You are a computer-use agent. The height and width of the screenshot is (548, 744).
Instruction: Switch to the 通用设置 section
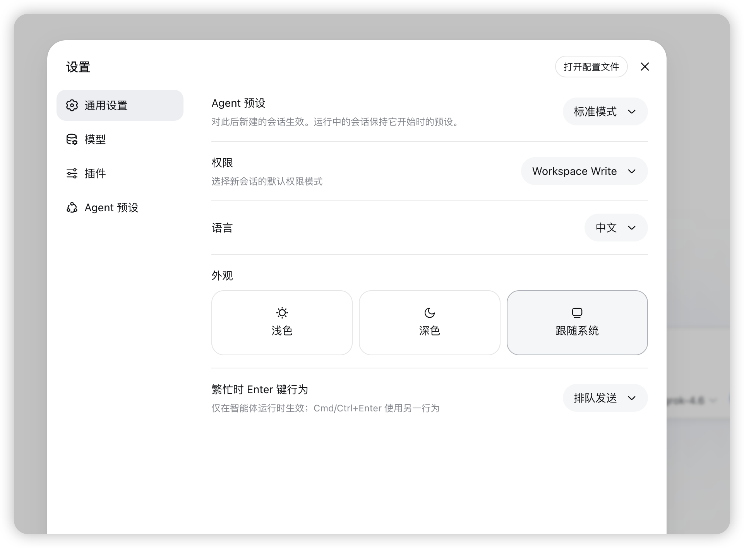tap(120, 105)
